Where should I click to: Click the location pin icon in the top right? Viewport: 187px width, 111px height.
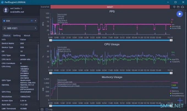pyautogui.click(x=174, y=7)
